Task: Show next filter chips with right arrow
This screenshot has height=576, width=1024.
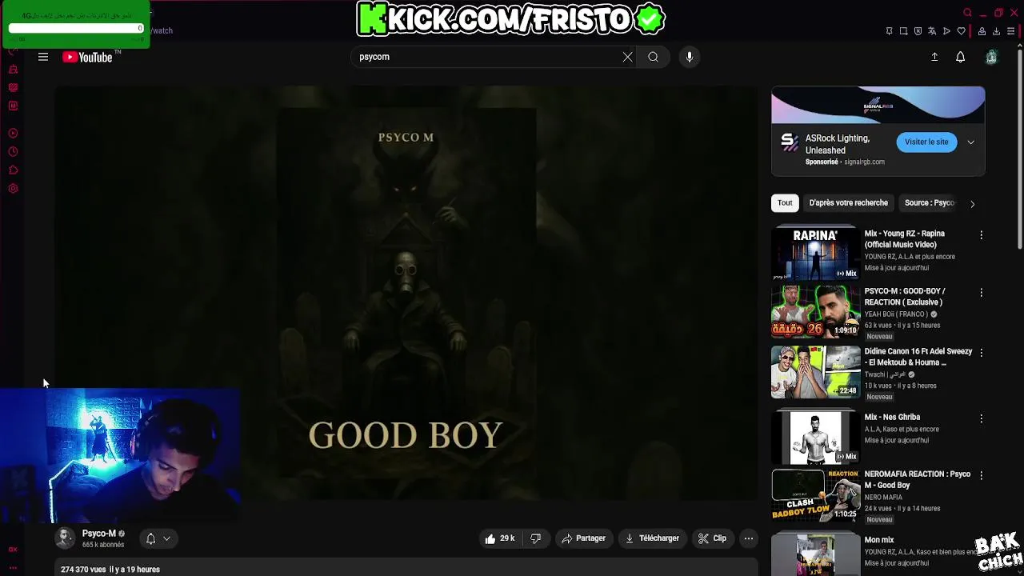Action: pos(972,203)
